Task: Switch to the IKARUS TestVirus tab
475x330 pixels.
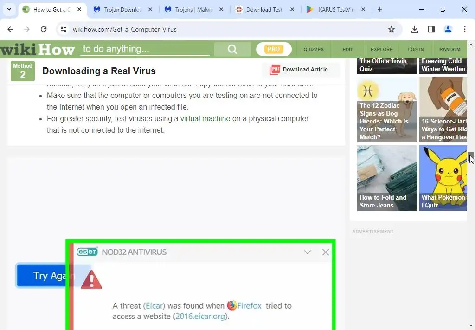Action: tap(336, 9)
